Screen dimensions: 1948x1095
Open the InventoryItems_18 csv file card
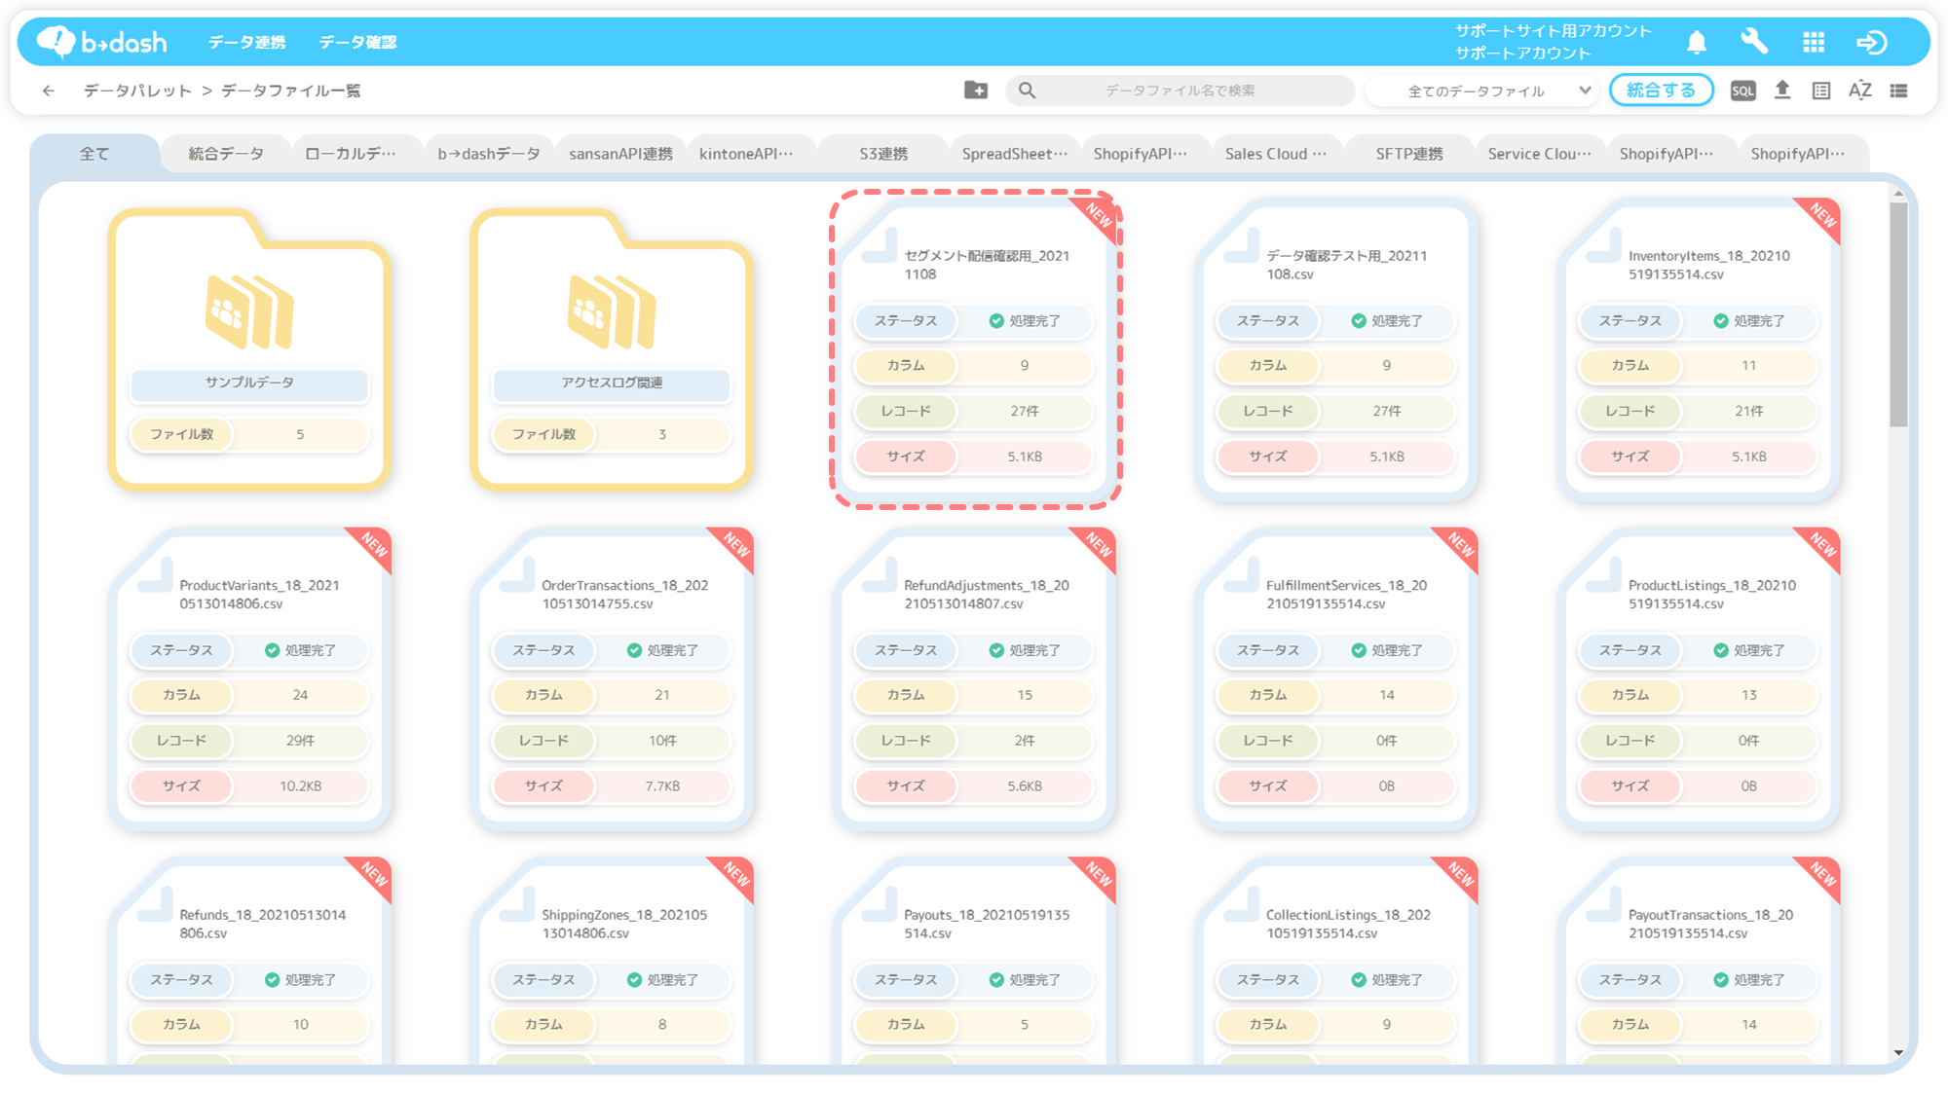(1699, 349)
